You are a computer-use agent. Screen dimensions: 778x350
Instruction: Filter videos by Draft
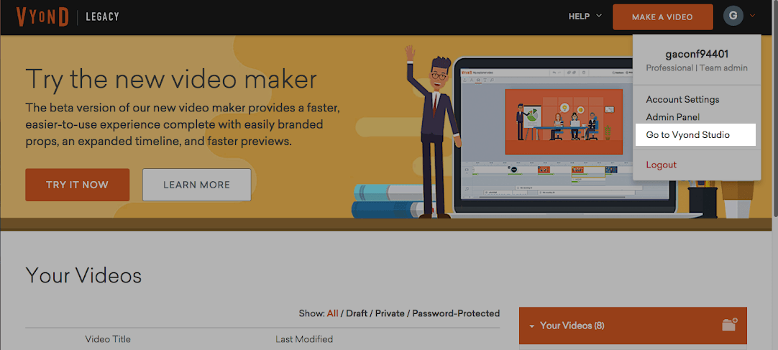click(357, 313)
